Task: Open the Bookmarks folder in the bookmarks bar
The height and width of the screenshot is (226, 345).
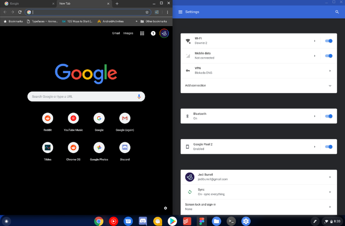Action: pos(13,21)
